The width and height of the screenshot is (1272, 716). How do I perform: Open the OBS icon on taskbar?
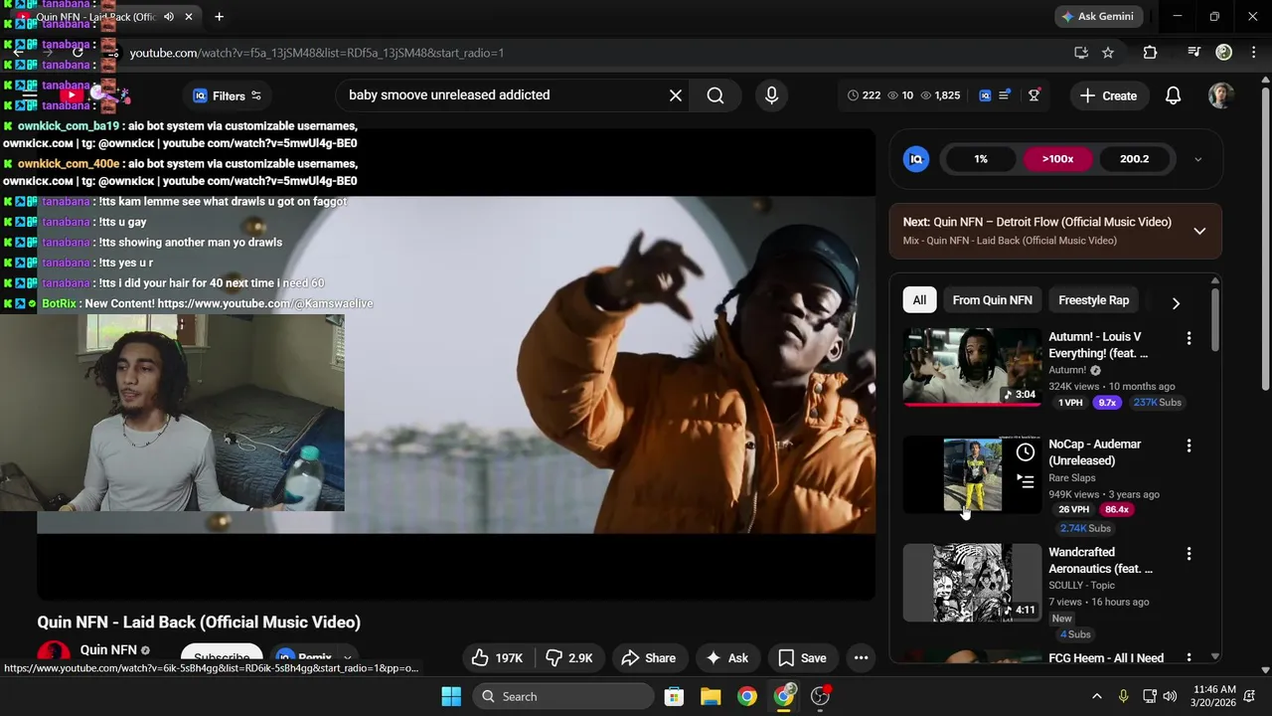821,696
